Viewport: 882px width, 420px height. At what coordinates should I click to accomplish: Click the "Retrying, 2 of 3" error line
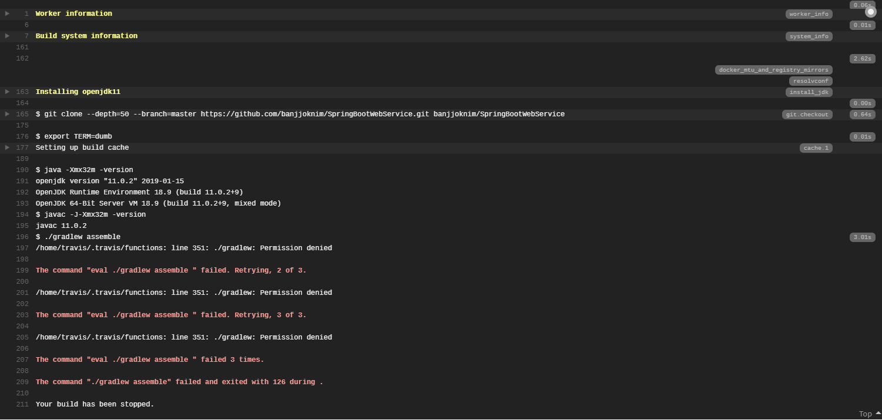tap(171, 270)
